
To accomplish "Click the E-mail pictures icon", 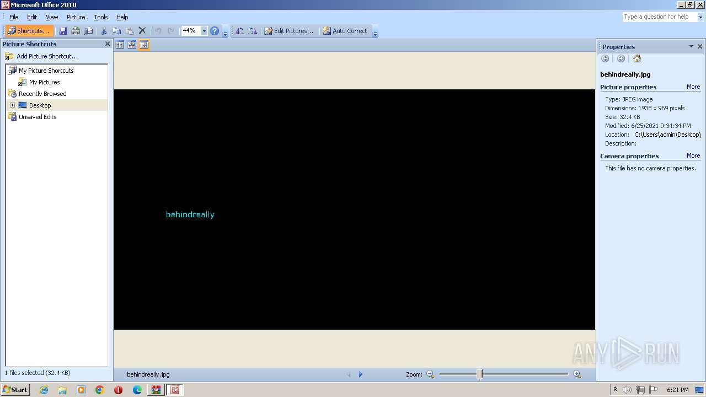I will 88,31.
